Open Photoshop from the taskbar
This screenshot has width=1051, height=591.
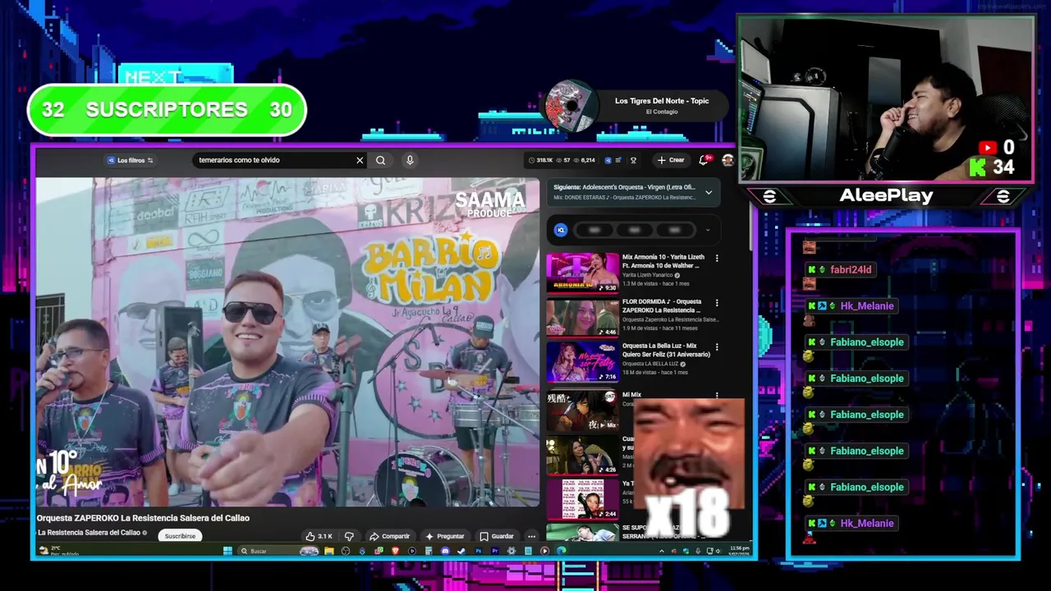(478, 551)
